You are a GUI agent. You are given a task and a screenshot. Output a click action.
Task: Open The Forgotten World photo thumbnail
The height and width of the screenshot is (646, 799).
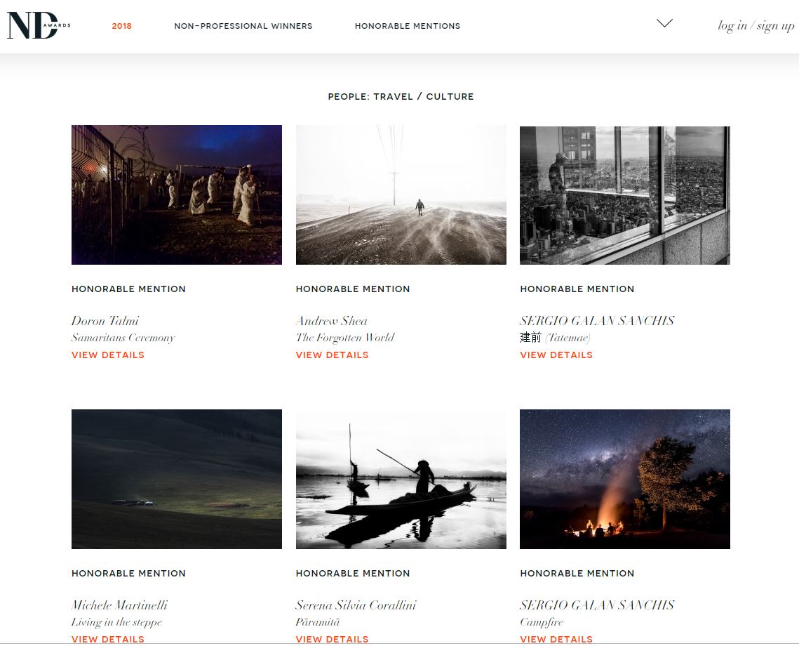tap(401, 195)
